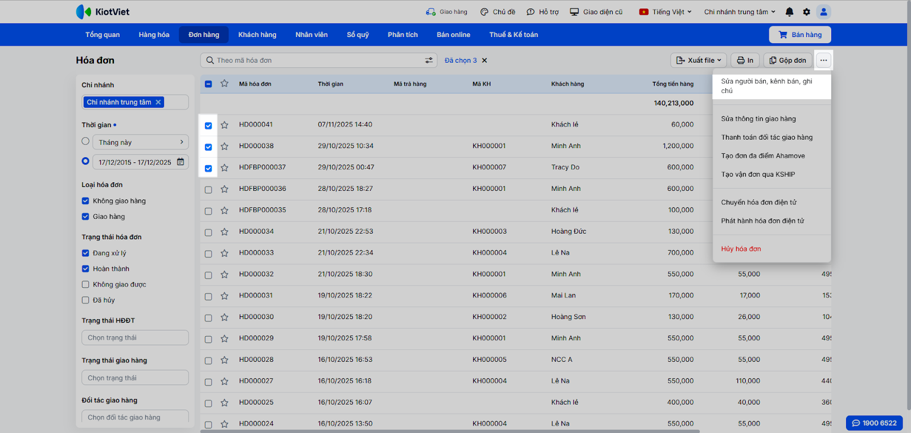Click the Gộp đơn button
This screenshot has height=433, width=911.
[x=787, y=60]
